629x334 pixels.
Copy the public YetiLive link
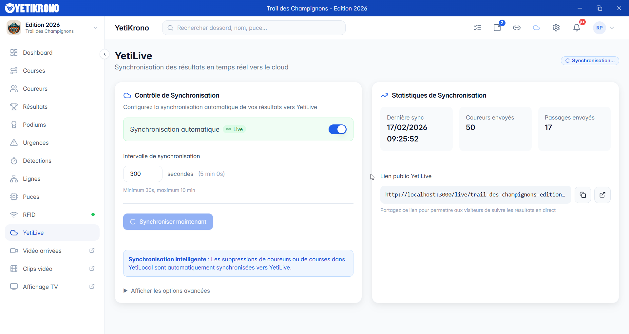pyautogui.click(x=583, y=195)
